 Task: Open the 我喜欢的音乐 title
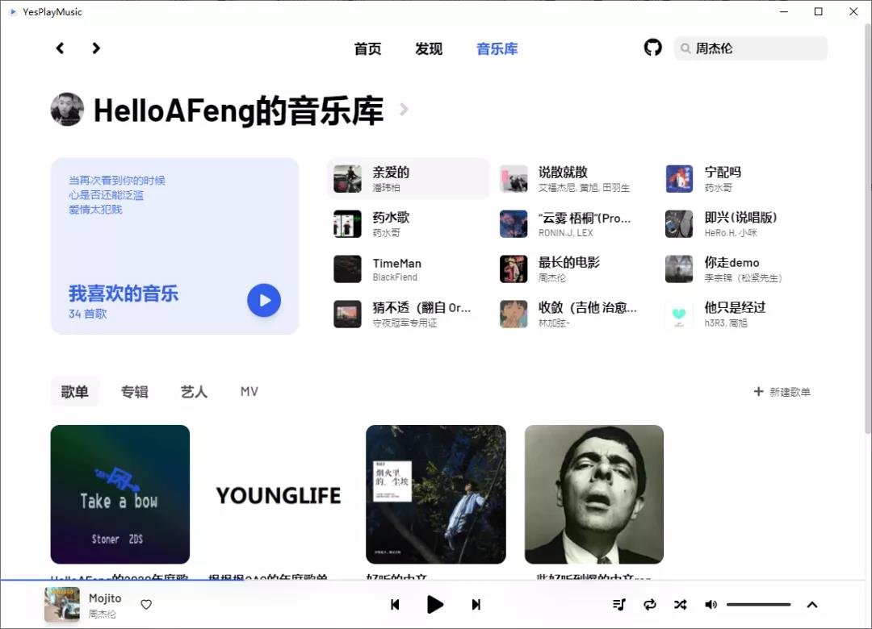coord(124,294)
